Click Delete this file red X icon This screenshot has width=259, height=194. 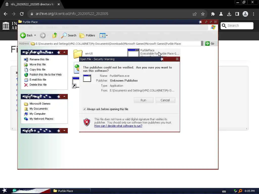point(26,85)
